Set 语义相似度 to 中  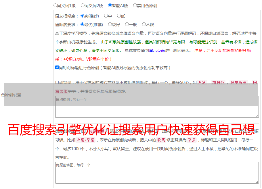click(x=106, y=16)
